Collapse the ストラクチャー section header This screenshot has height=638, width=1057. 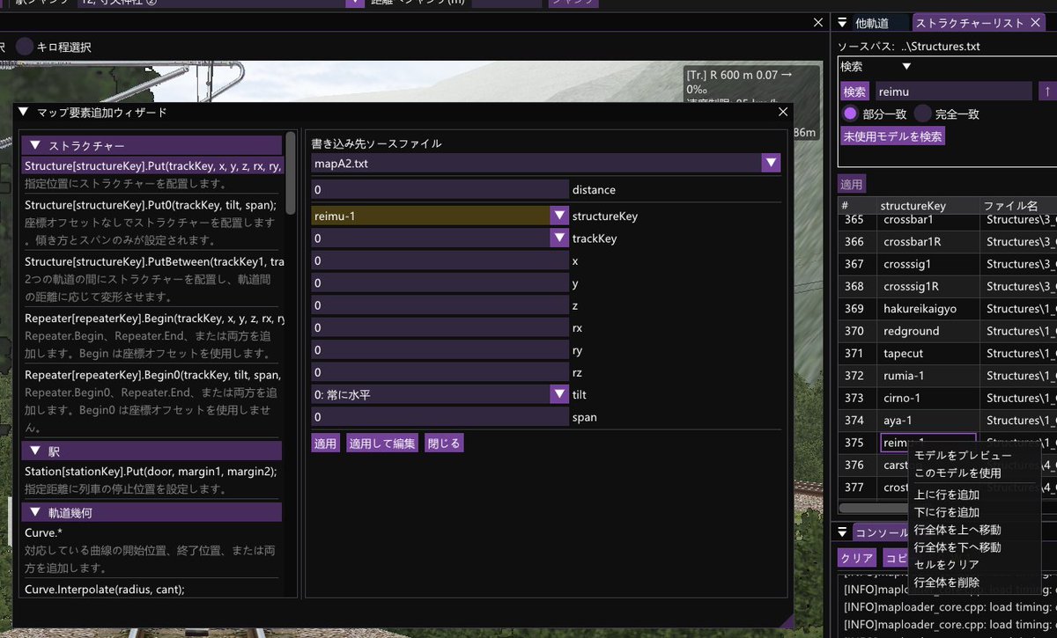tap(152, 145)
